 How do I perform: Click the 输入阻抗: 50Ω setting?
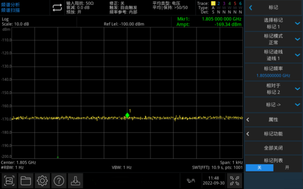coord(80,3)
